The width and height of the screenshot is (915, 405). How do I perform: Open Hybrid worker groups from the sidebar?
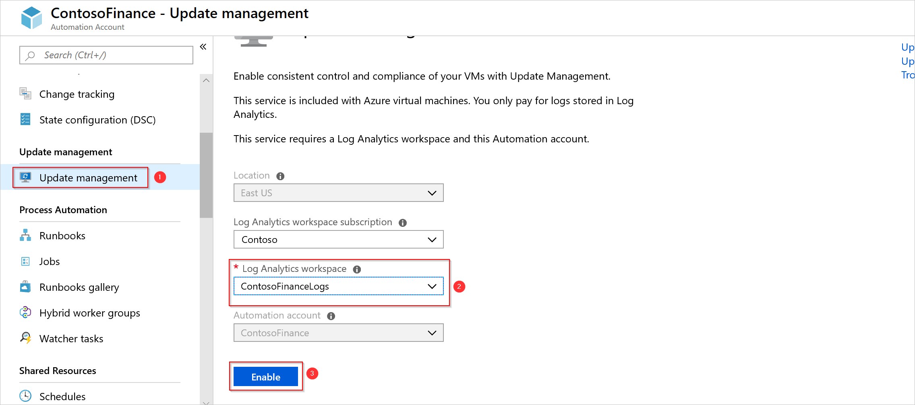pos(89,312)
